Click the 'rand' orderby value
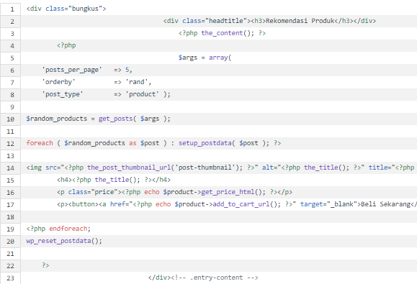Screen dimensions: 417x284 pyautogui.click(x=136, y=82)
